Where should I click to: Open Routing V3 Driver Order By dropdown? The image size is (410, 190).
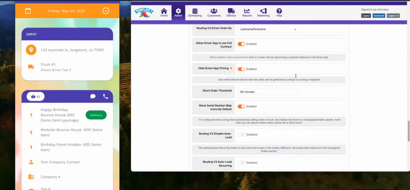pos(268,29)
